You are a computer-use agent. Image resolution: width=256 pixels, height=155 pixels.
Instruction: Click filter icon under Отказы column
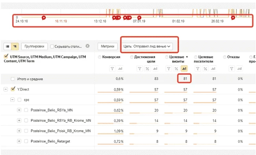(232, 68)
